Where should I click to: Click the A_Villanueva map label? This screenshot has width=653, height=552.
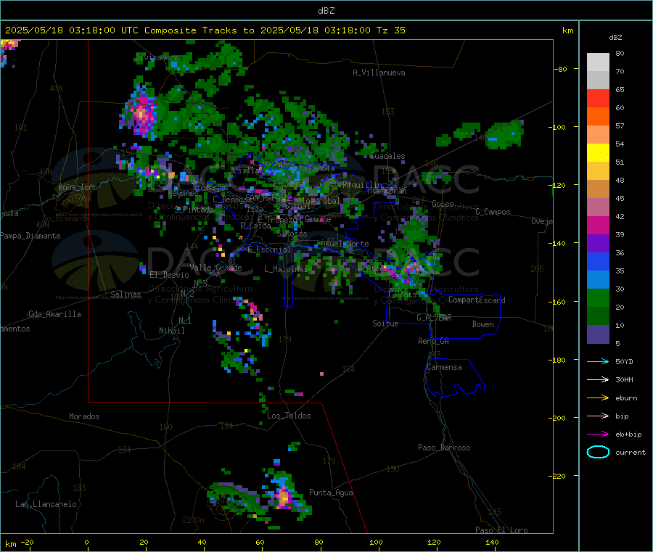click(x=379, y=73)
